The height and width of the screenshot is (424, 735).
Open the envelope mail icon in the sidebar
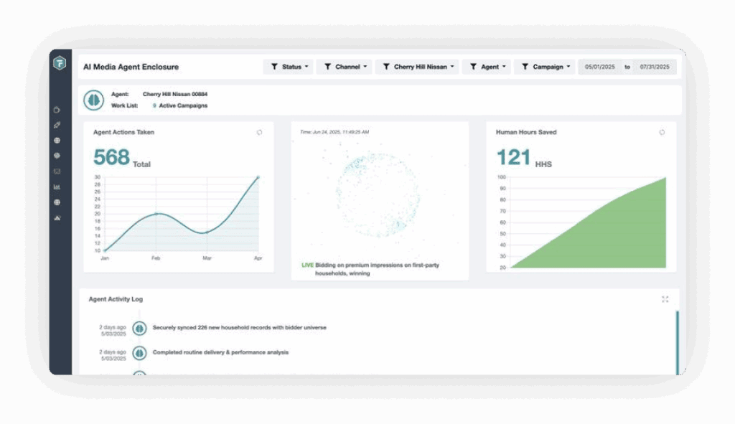point(57,171)
